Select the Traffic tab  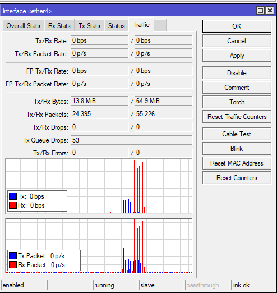click(x=141, y=25)
